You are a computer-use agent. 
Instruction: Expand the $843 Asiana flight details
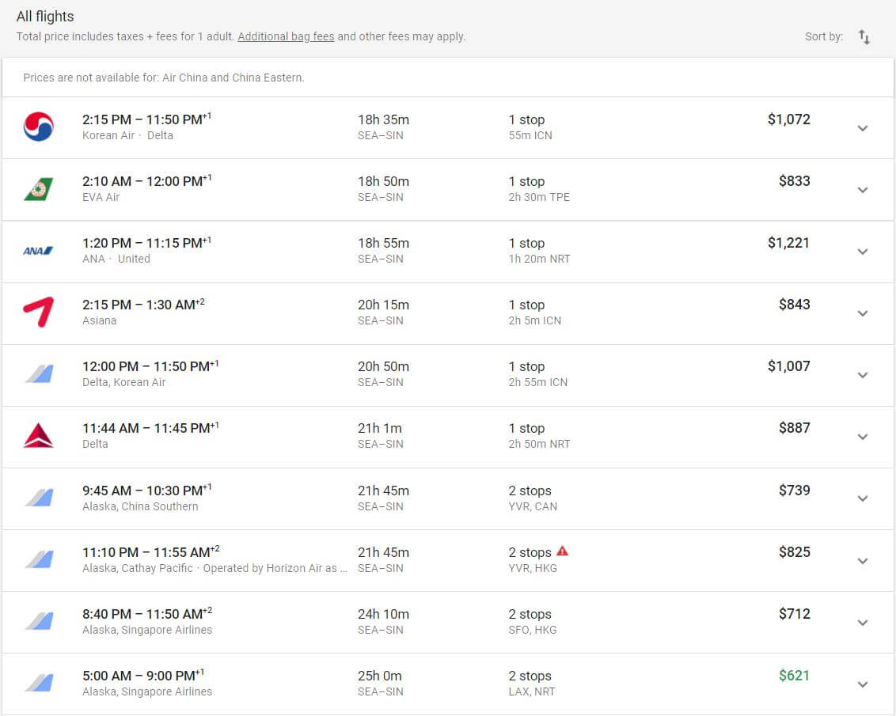[x=863, y=313]
